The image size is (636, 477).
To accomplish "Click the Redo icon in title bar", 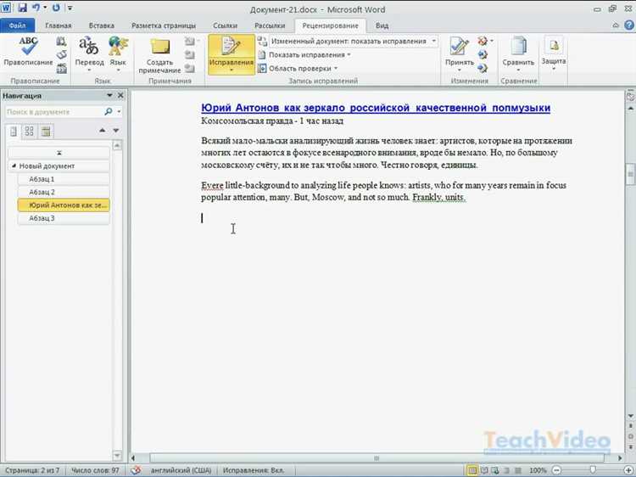I will [56, 8].
